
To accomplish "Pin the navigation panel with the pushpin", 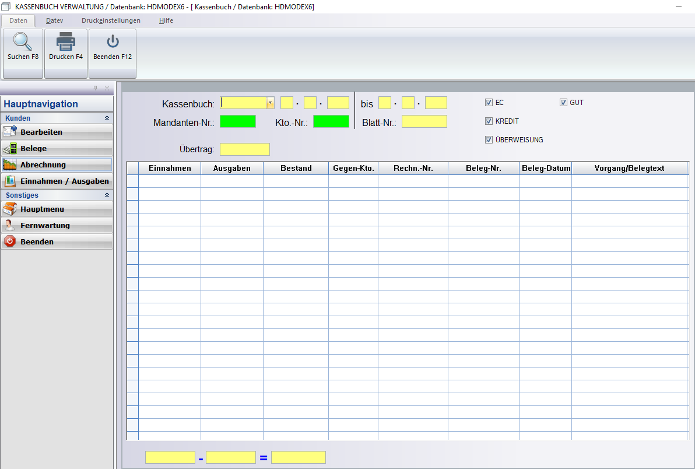I will coord(95,88).
